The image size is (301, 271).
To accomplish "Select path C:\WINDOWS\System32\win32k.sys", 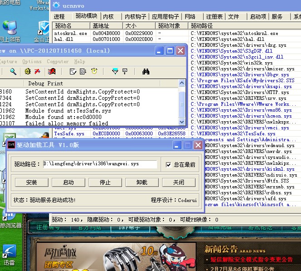I will [x=232, y=63].
